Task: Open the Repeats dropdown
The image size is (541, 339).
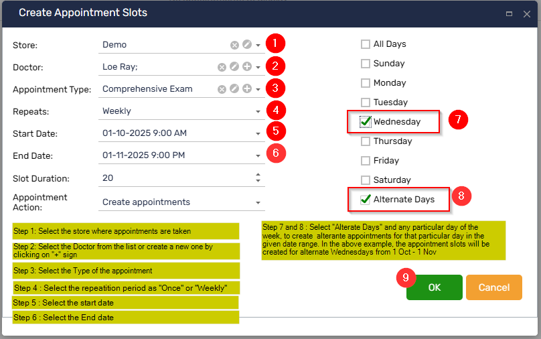Action: (x=258, y=111)
